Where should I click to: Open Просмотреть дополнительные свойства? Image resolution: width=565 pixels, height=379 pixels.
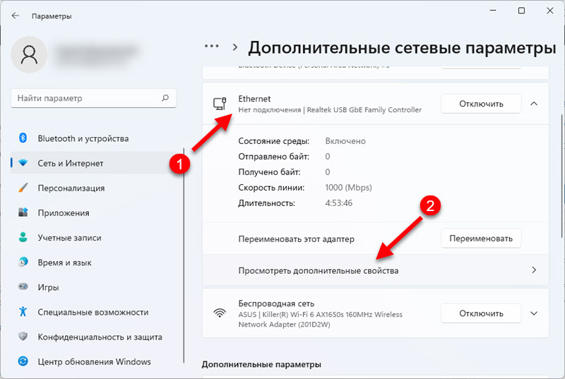click(375, 270)
